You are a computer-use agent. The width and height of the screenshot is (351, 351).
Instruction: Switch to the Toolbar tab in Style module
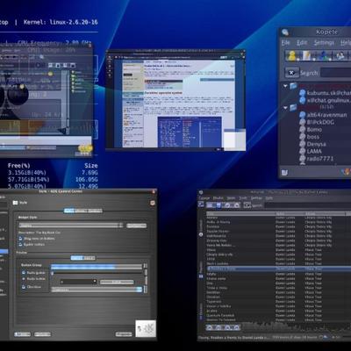(x=96, y=211)
